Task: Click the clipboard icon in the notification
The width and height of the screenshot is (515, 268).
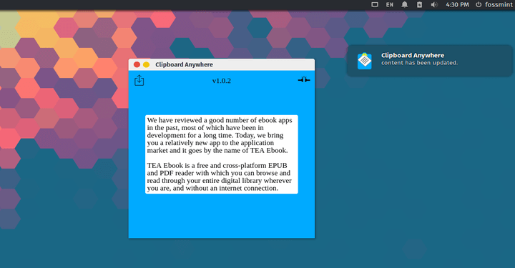Action: pyautogui.click(x=365, y=61)
